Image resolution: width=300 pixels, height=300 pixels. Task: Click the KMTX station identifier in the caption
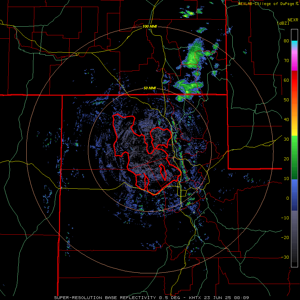[x=195, y=298]
